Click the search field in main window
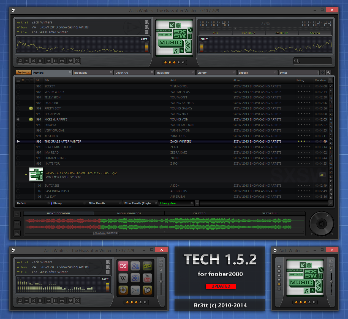348x319 pixels. [312, 61]
